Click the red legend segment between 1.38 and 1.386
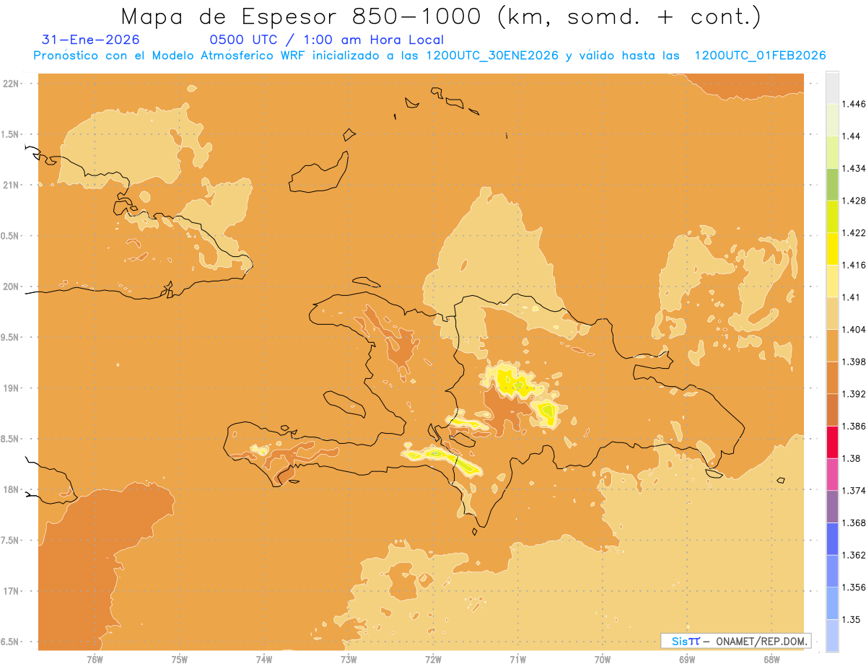The height and width of the screenshot is (669, 866). point(832,442)
